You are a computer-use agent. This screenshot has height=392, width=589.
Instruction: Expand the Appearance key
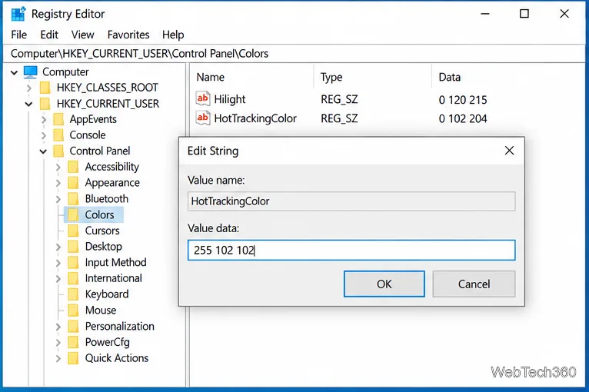point(58,183)
